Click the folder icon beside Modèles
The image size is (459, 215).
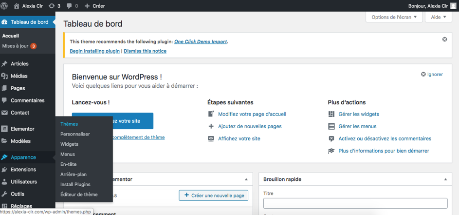pyautogui.click(x=4, y=141)
